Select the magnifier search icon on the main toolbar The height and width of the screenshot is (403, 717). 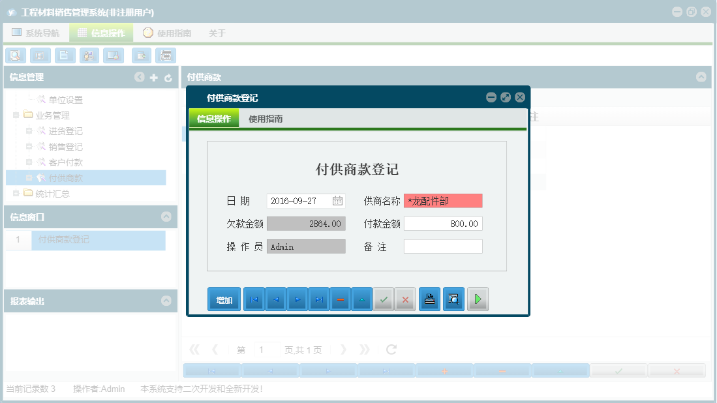[15, 55]
